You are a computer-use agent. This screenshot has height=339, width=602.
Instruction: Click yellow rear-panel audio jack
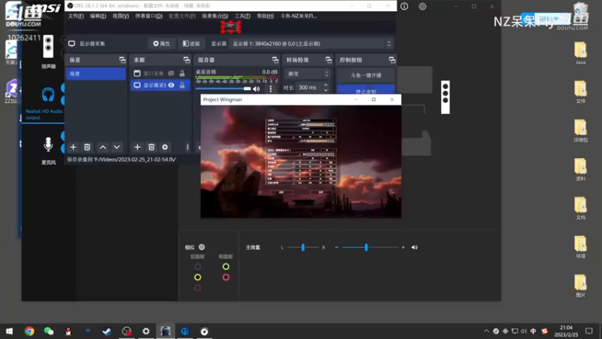(198, 277)
